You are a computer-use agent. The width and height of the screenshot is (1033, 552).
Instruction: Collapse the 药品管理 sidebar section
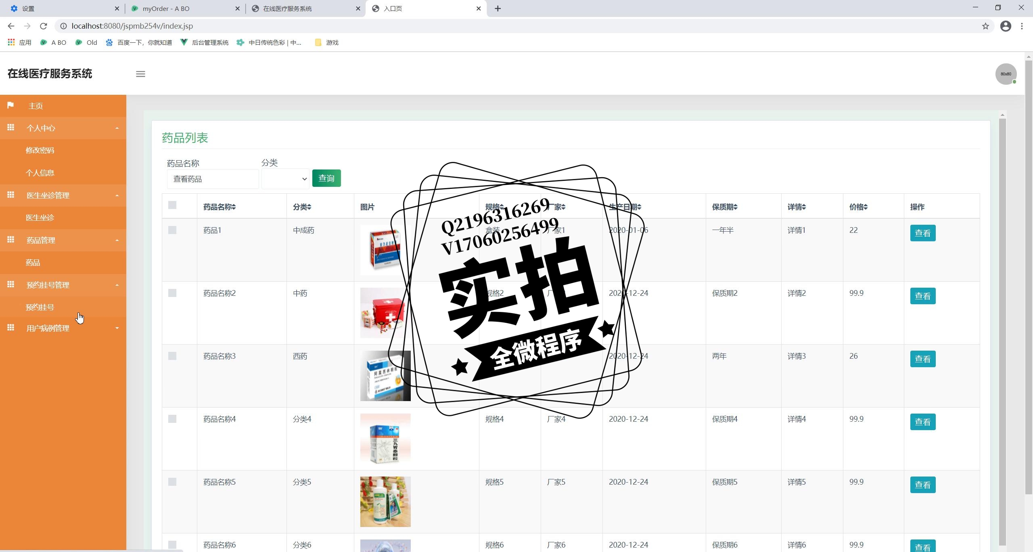click(63, 240)
